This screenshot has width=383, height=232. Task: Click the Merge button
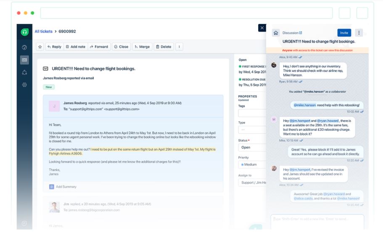coord(142,47)
